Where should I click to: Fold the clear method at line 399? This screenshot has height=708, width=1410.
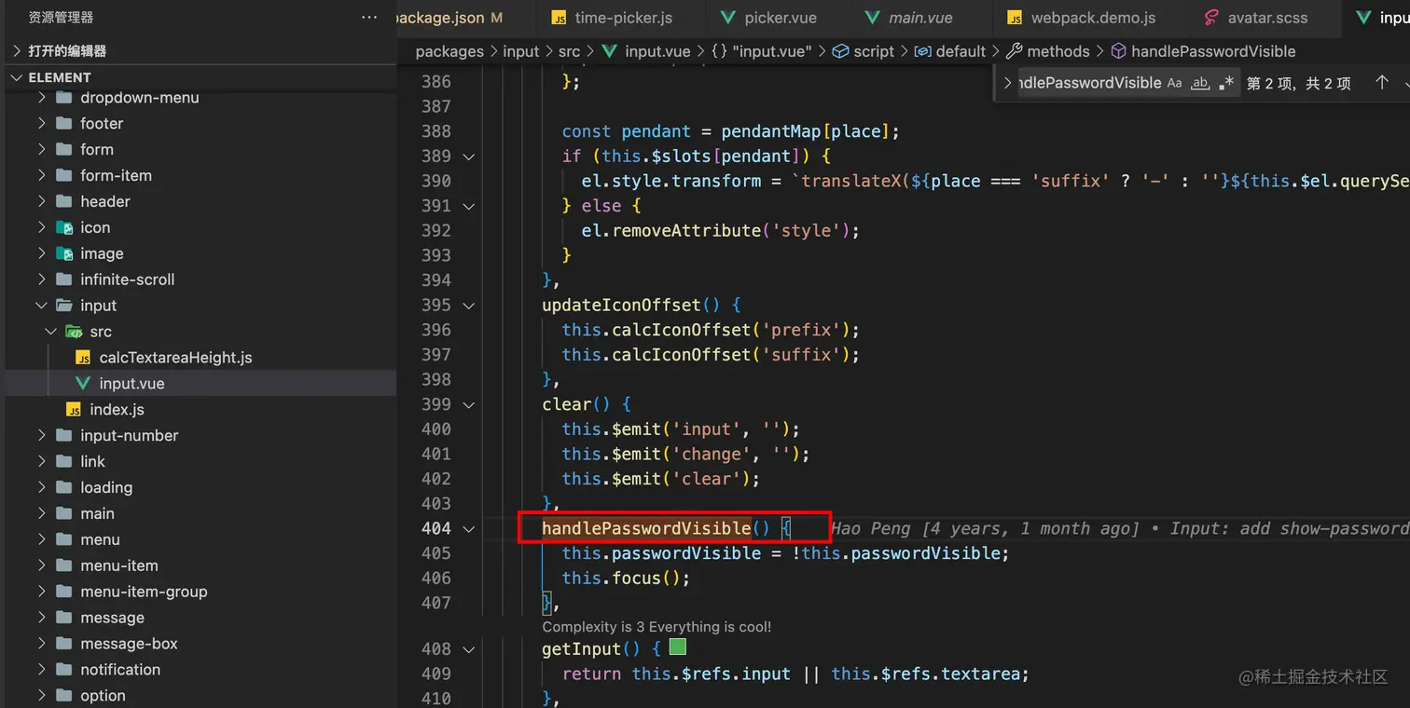click(x=469, y=404)
